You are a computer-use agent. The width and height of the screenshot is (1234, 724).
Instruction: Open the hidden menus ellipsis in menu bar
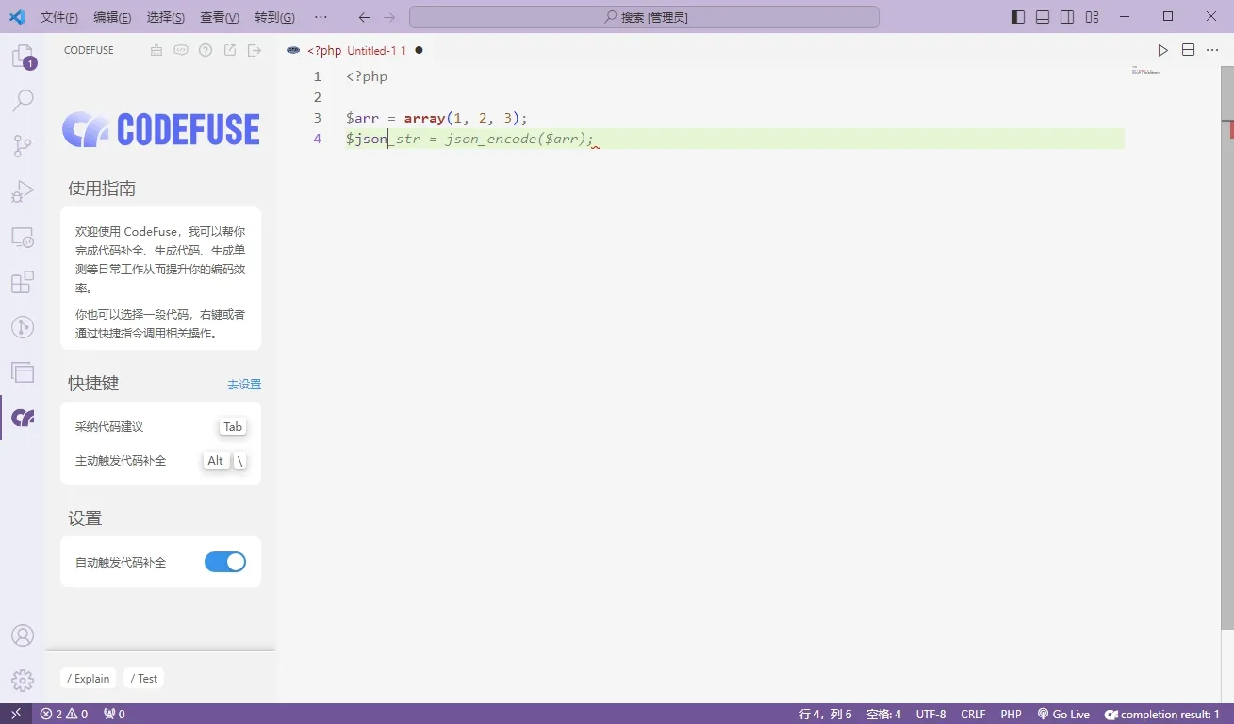321,17
